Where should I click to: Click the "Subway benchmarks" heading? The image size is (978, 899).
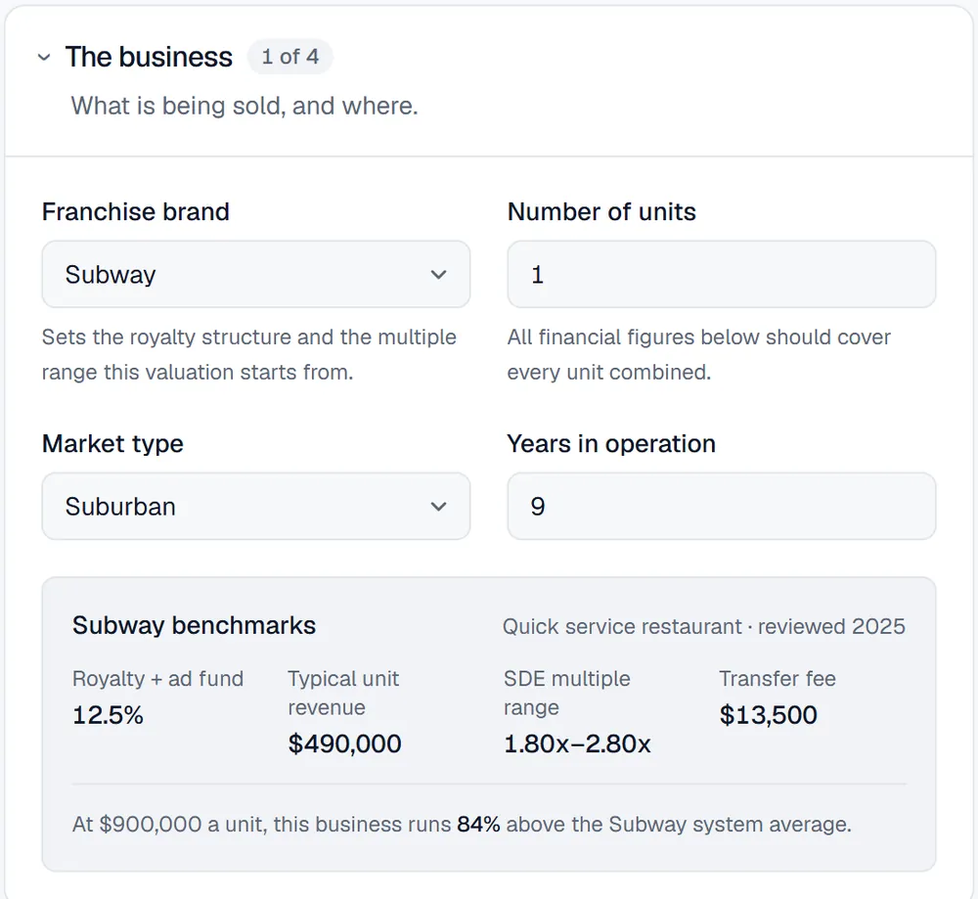pos(194,625)
